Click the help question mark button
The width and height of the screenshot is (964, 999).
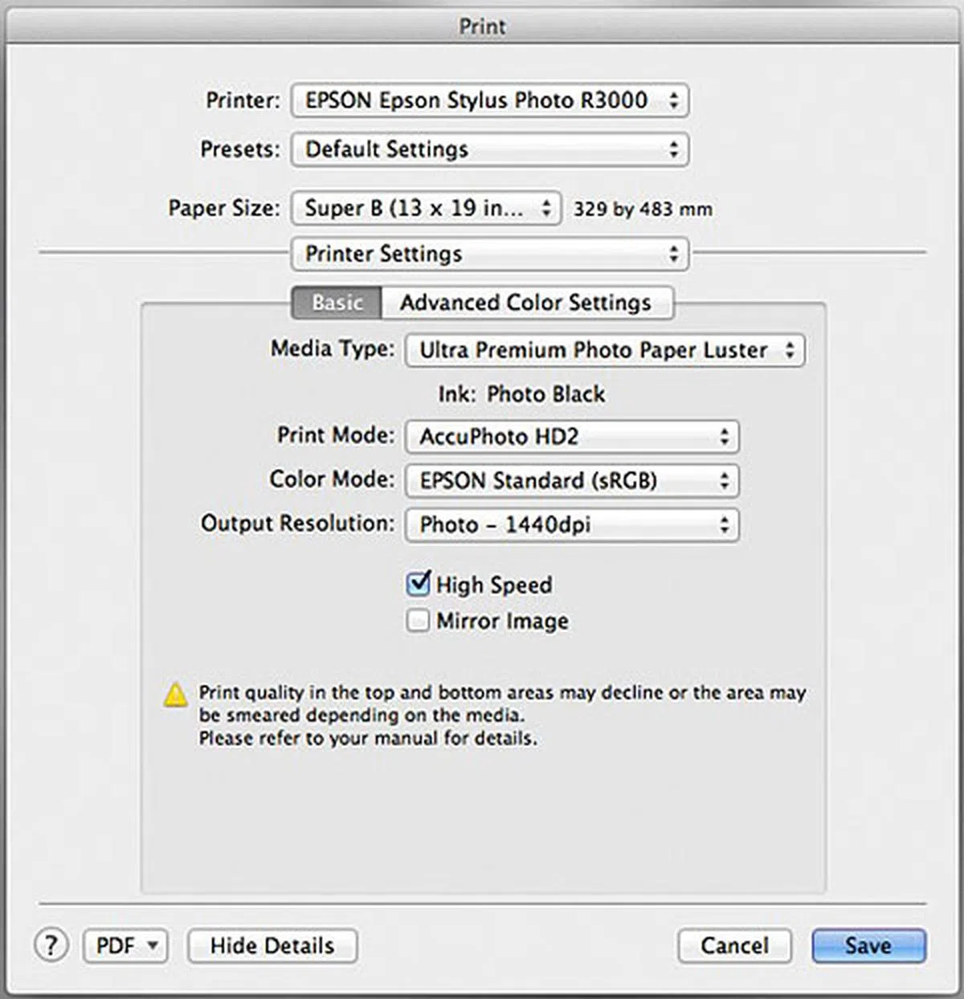click(x=51, y=945)
